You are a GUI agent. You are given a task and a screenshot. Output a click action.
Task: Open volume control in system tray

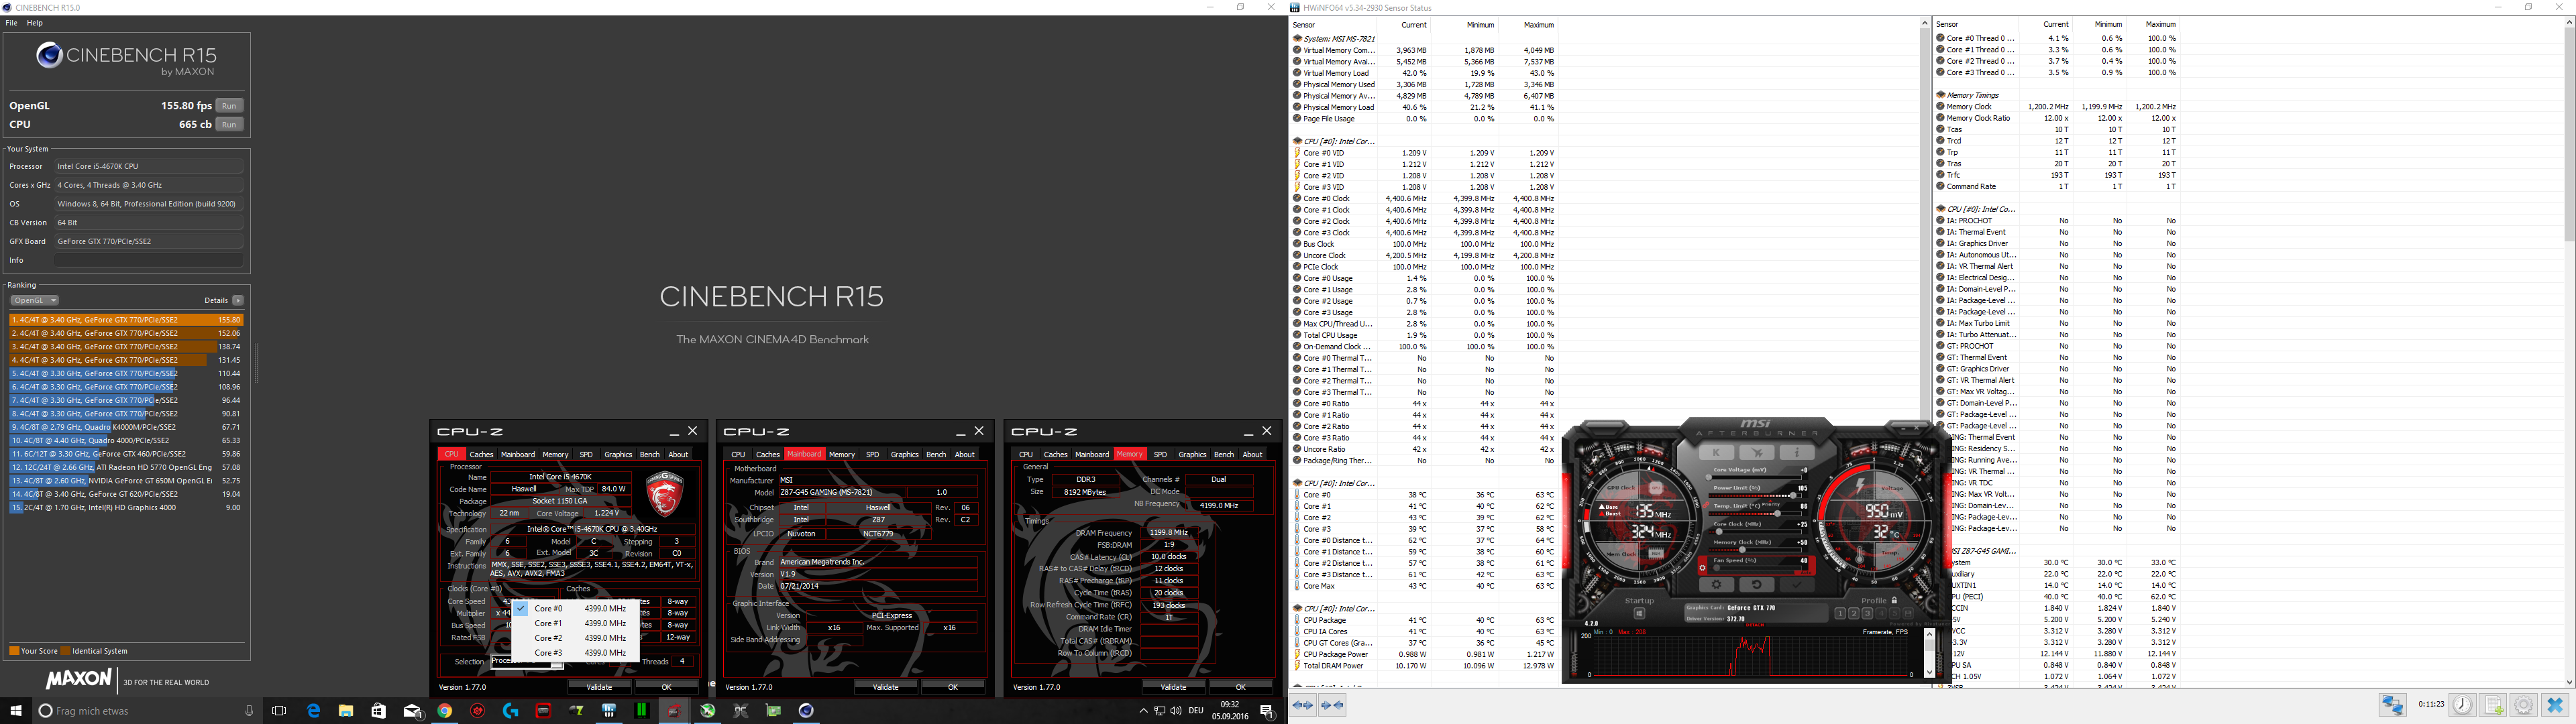(x=1175, y=711)
